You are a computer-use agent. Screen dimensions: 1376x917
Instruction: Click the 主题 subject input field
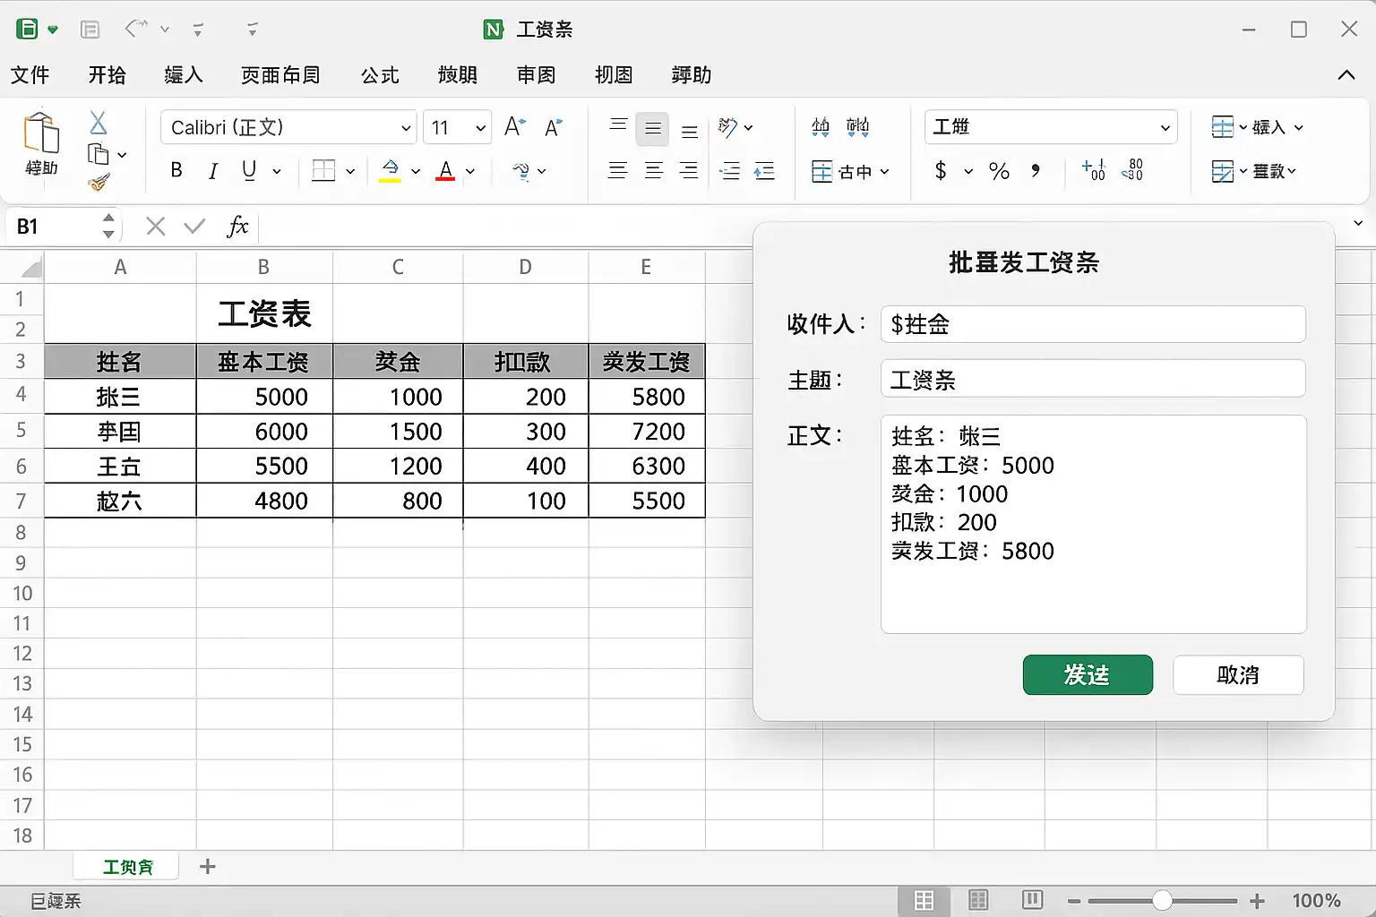tap(1093, 379)
